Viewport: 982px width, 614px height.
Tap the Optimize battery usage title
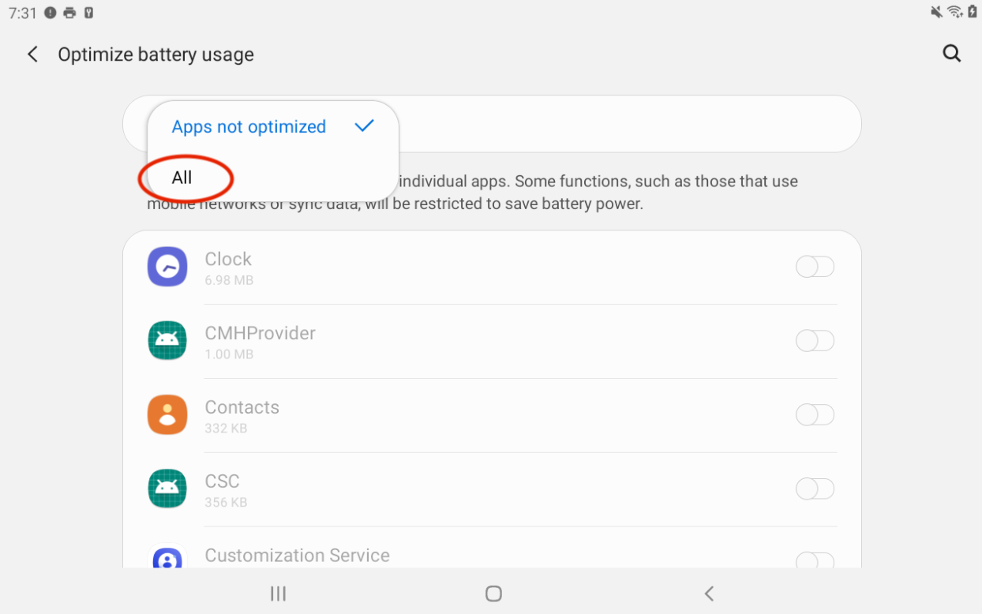click(x=156, y=54)
